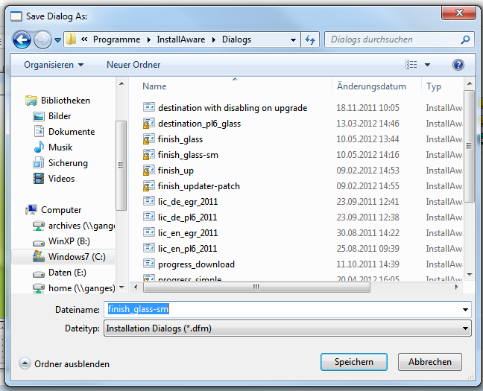This screenshot has width=483, height=391.
Task: Select the Windows7 (C:) drive
Action: (x=63, y=257)
